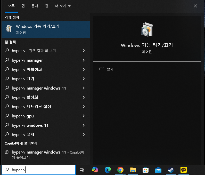205x176 pixels.
Task: Open the 더 보기 dropdown
Action: 63,6
